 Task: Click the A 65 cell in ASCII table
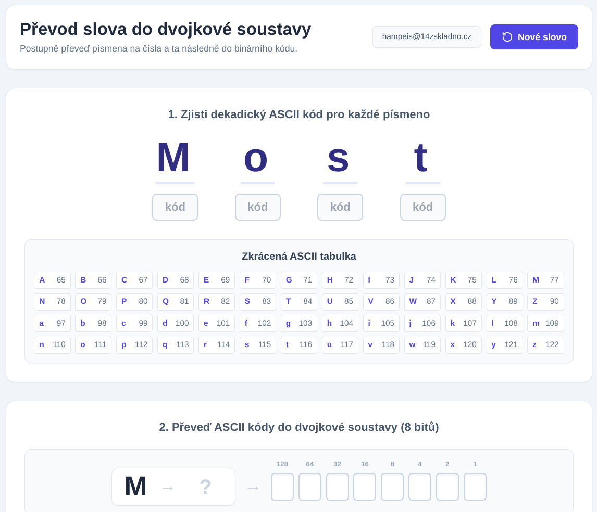(52, 280)
